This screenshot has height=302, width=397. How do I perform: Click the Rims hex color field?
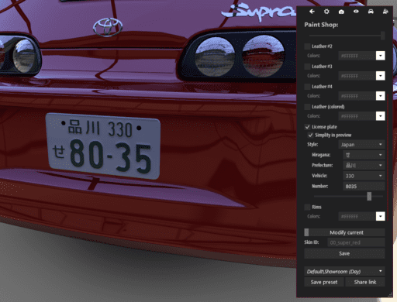[357, 216]
